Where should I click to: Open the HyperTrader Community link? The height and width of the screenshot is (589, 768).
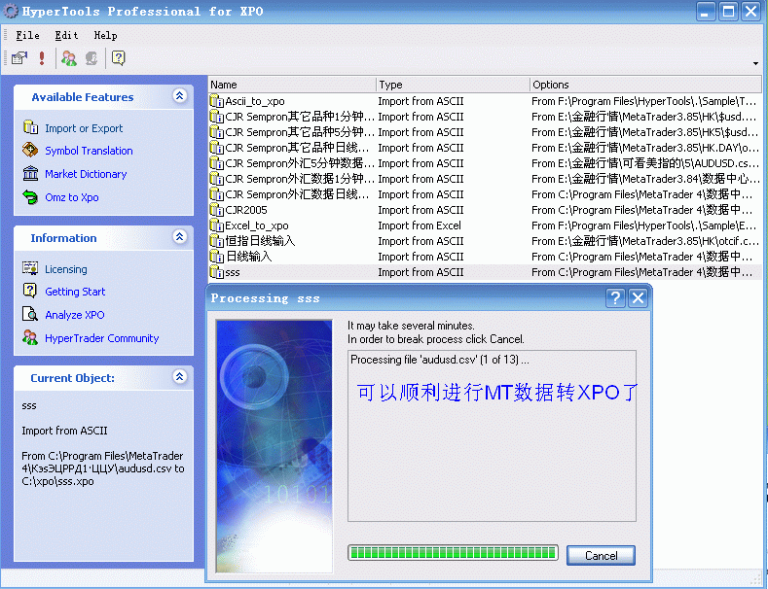pos(102,338)
